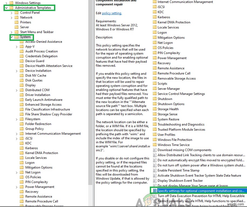The image size is (247, 207).
Task: Click the Recovery folder icon in tree
Action: (22, 192)
